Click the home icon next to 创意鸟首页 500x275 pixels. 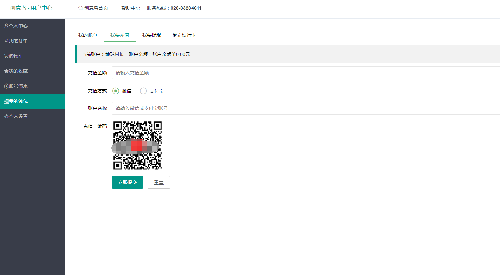(x=81, y=8)
